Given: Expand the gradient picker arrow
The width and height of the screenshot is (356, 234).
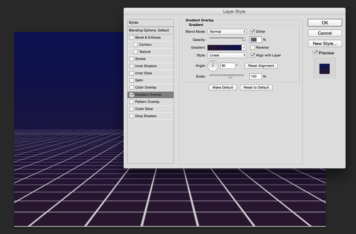Looking at the screenshot, I should [244, 48].
